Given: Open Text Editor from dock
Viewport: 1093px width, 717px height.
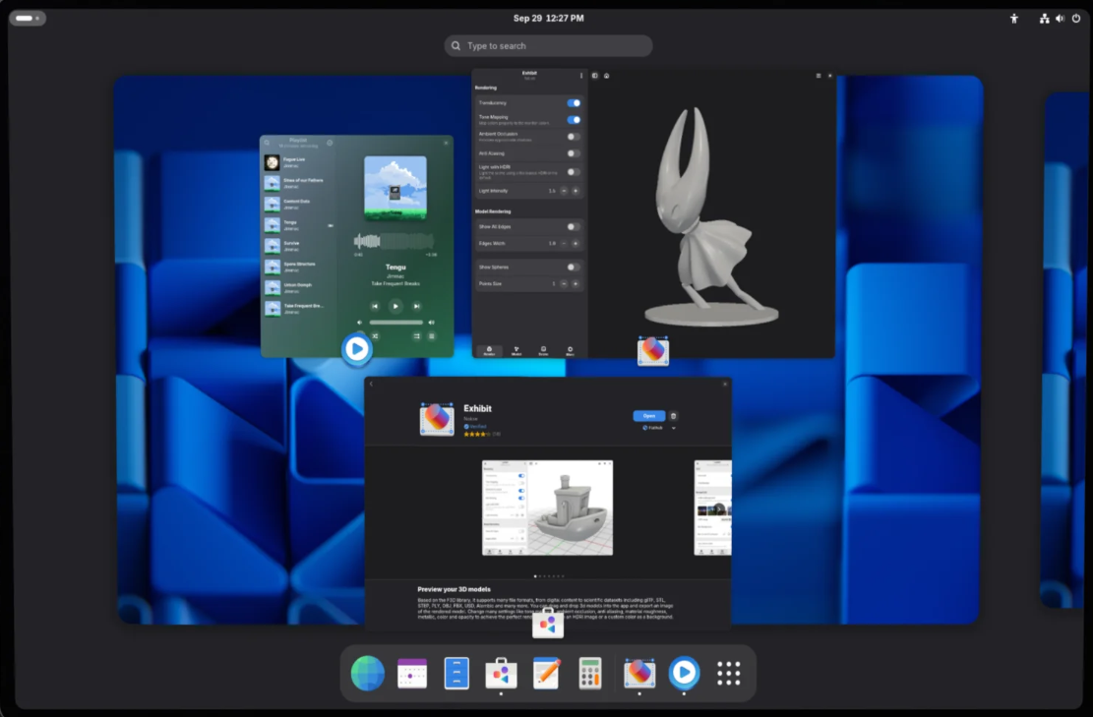Looking at the screenshot, I should [x=546, y=673].
